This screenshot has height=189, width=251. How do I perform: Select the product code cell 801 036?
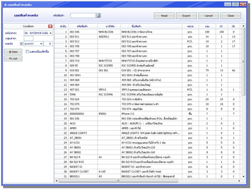(83, 119)
